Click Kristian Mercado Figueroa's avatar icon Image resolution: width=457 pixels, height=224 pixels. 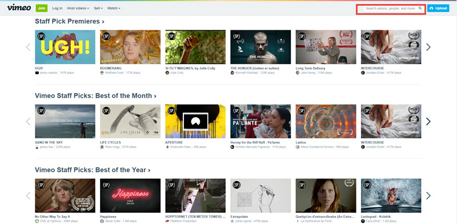(232, 147)
